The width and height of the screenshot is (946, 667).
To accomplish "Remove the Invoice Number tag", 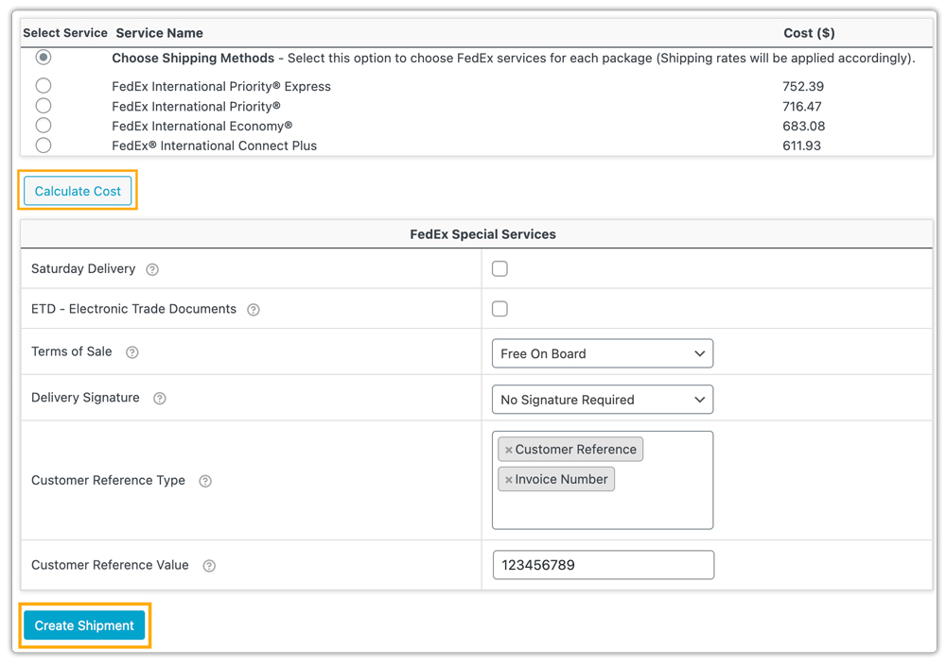I will (x=509, y=480).
